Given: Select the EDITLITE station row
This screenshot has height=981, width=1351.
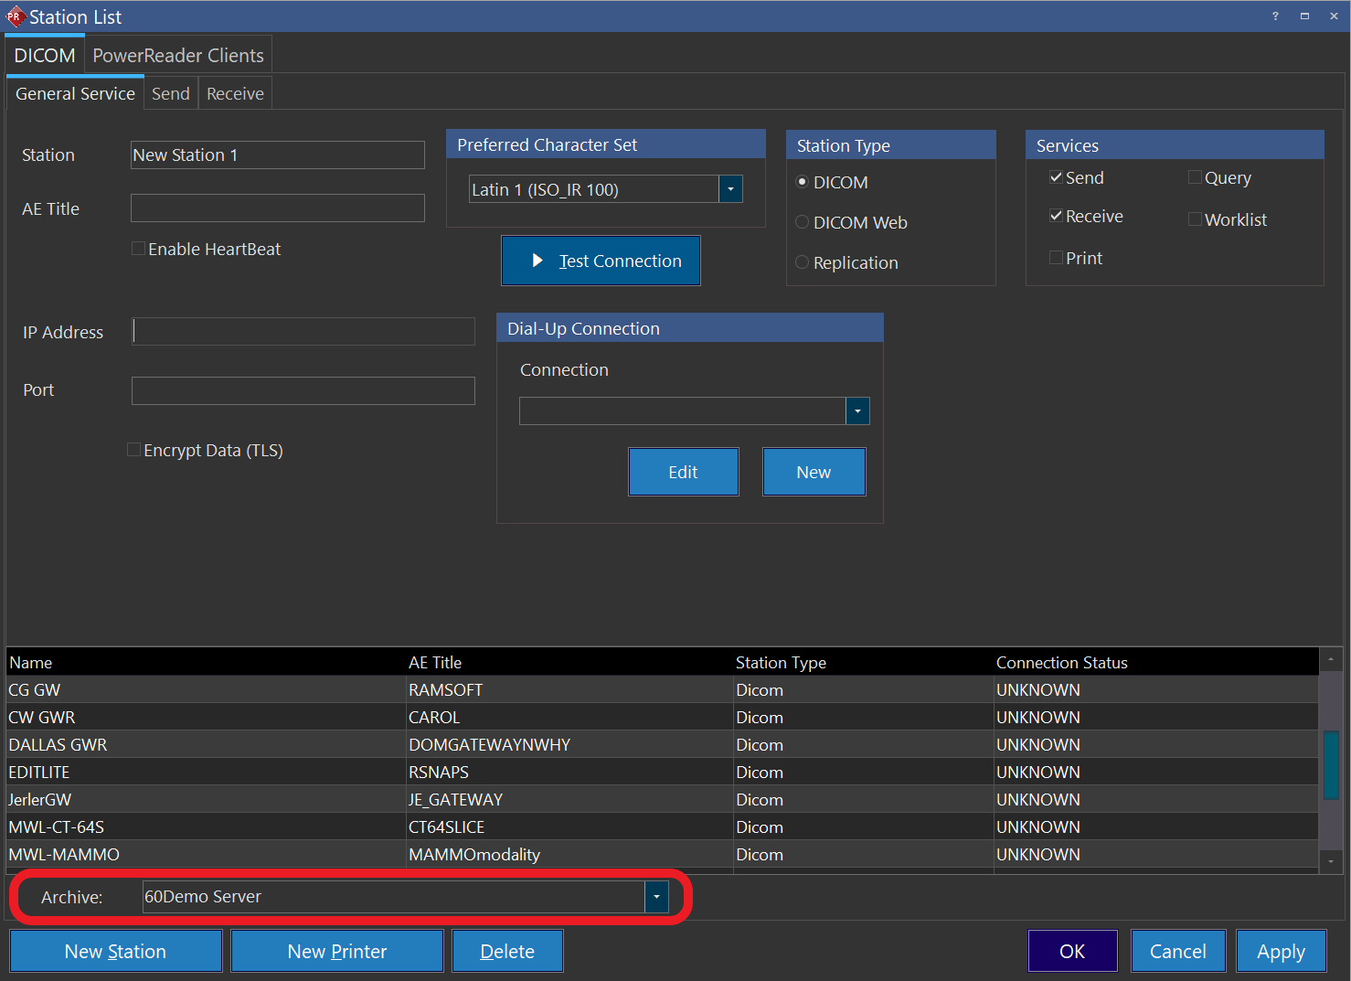Looking at the screenshot, I should [x=183, y=772].
